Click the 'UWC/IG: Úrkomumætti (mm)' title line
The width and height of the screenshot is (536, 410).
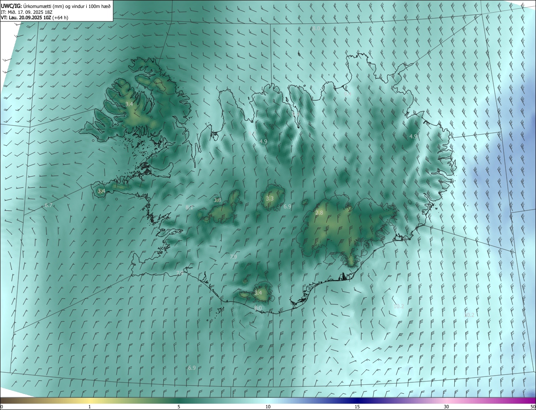(56, 6)
